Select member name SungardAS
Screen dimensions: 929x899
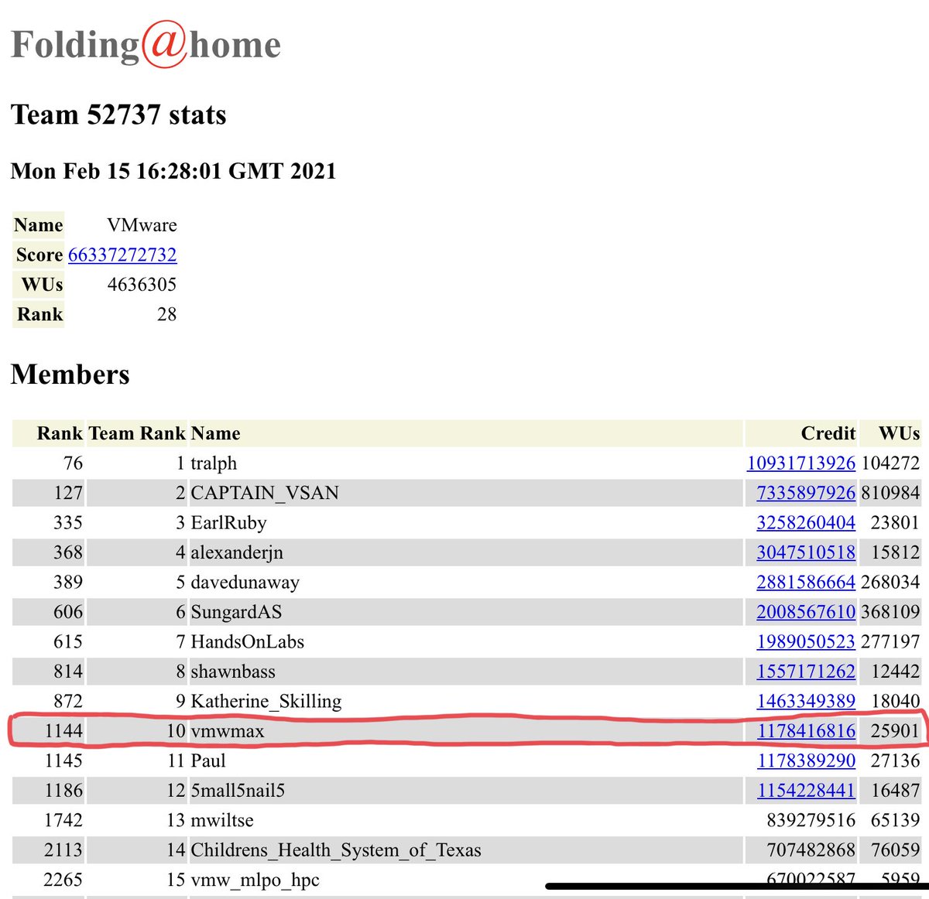click(236, 612)
